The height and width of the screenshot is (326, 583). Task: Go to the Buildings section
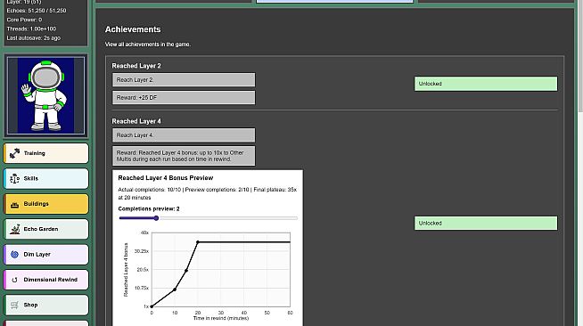tap(46, 204)
